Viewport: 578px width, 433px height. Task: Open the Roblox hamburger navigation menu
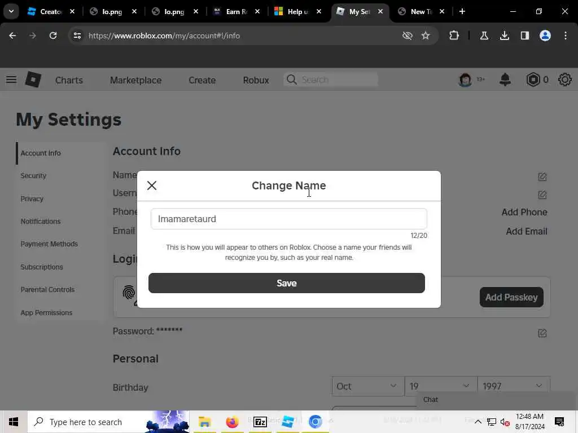(11, 79)
